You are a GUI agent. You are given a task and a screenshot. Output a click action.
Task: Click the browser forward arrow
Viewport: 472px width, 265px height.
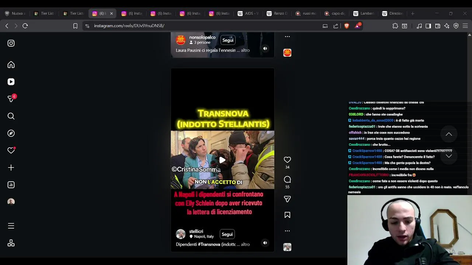(16, 26)
